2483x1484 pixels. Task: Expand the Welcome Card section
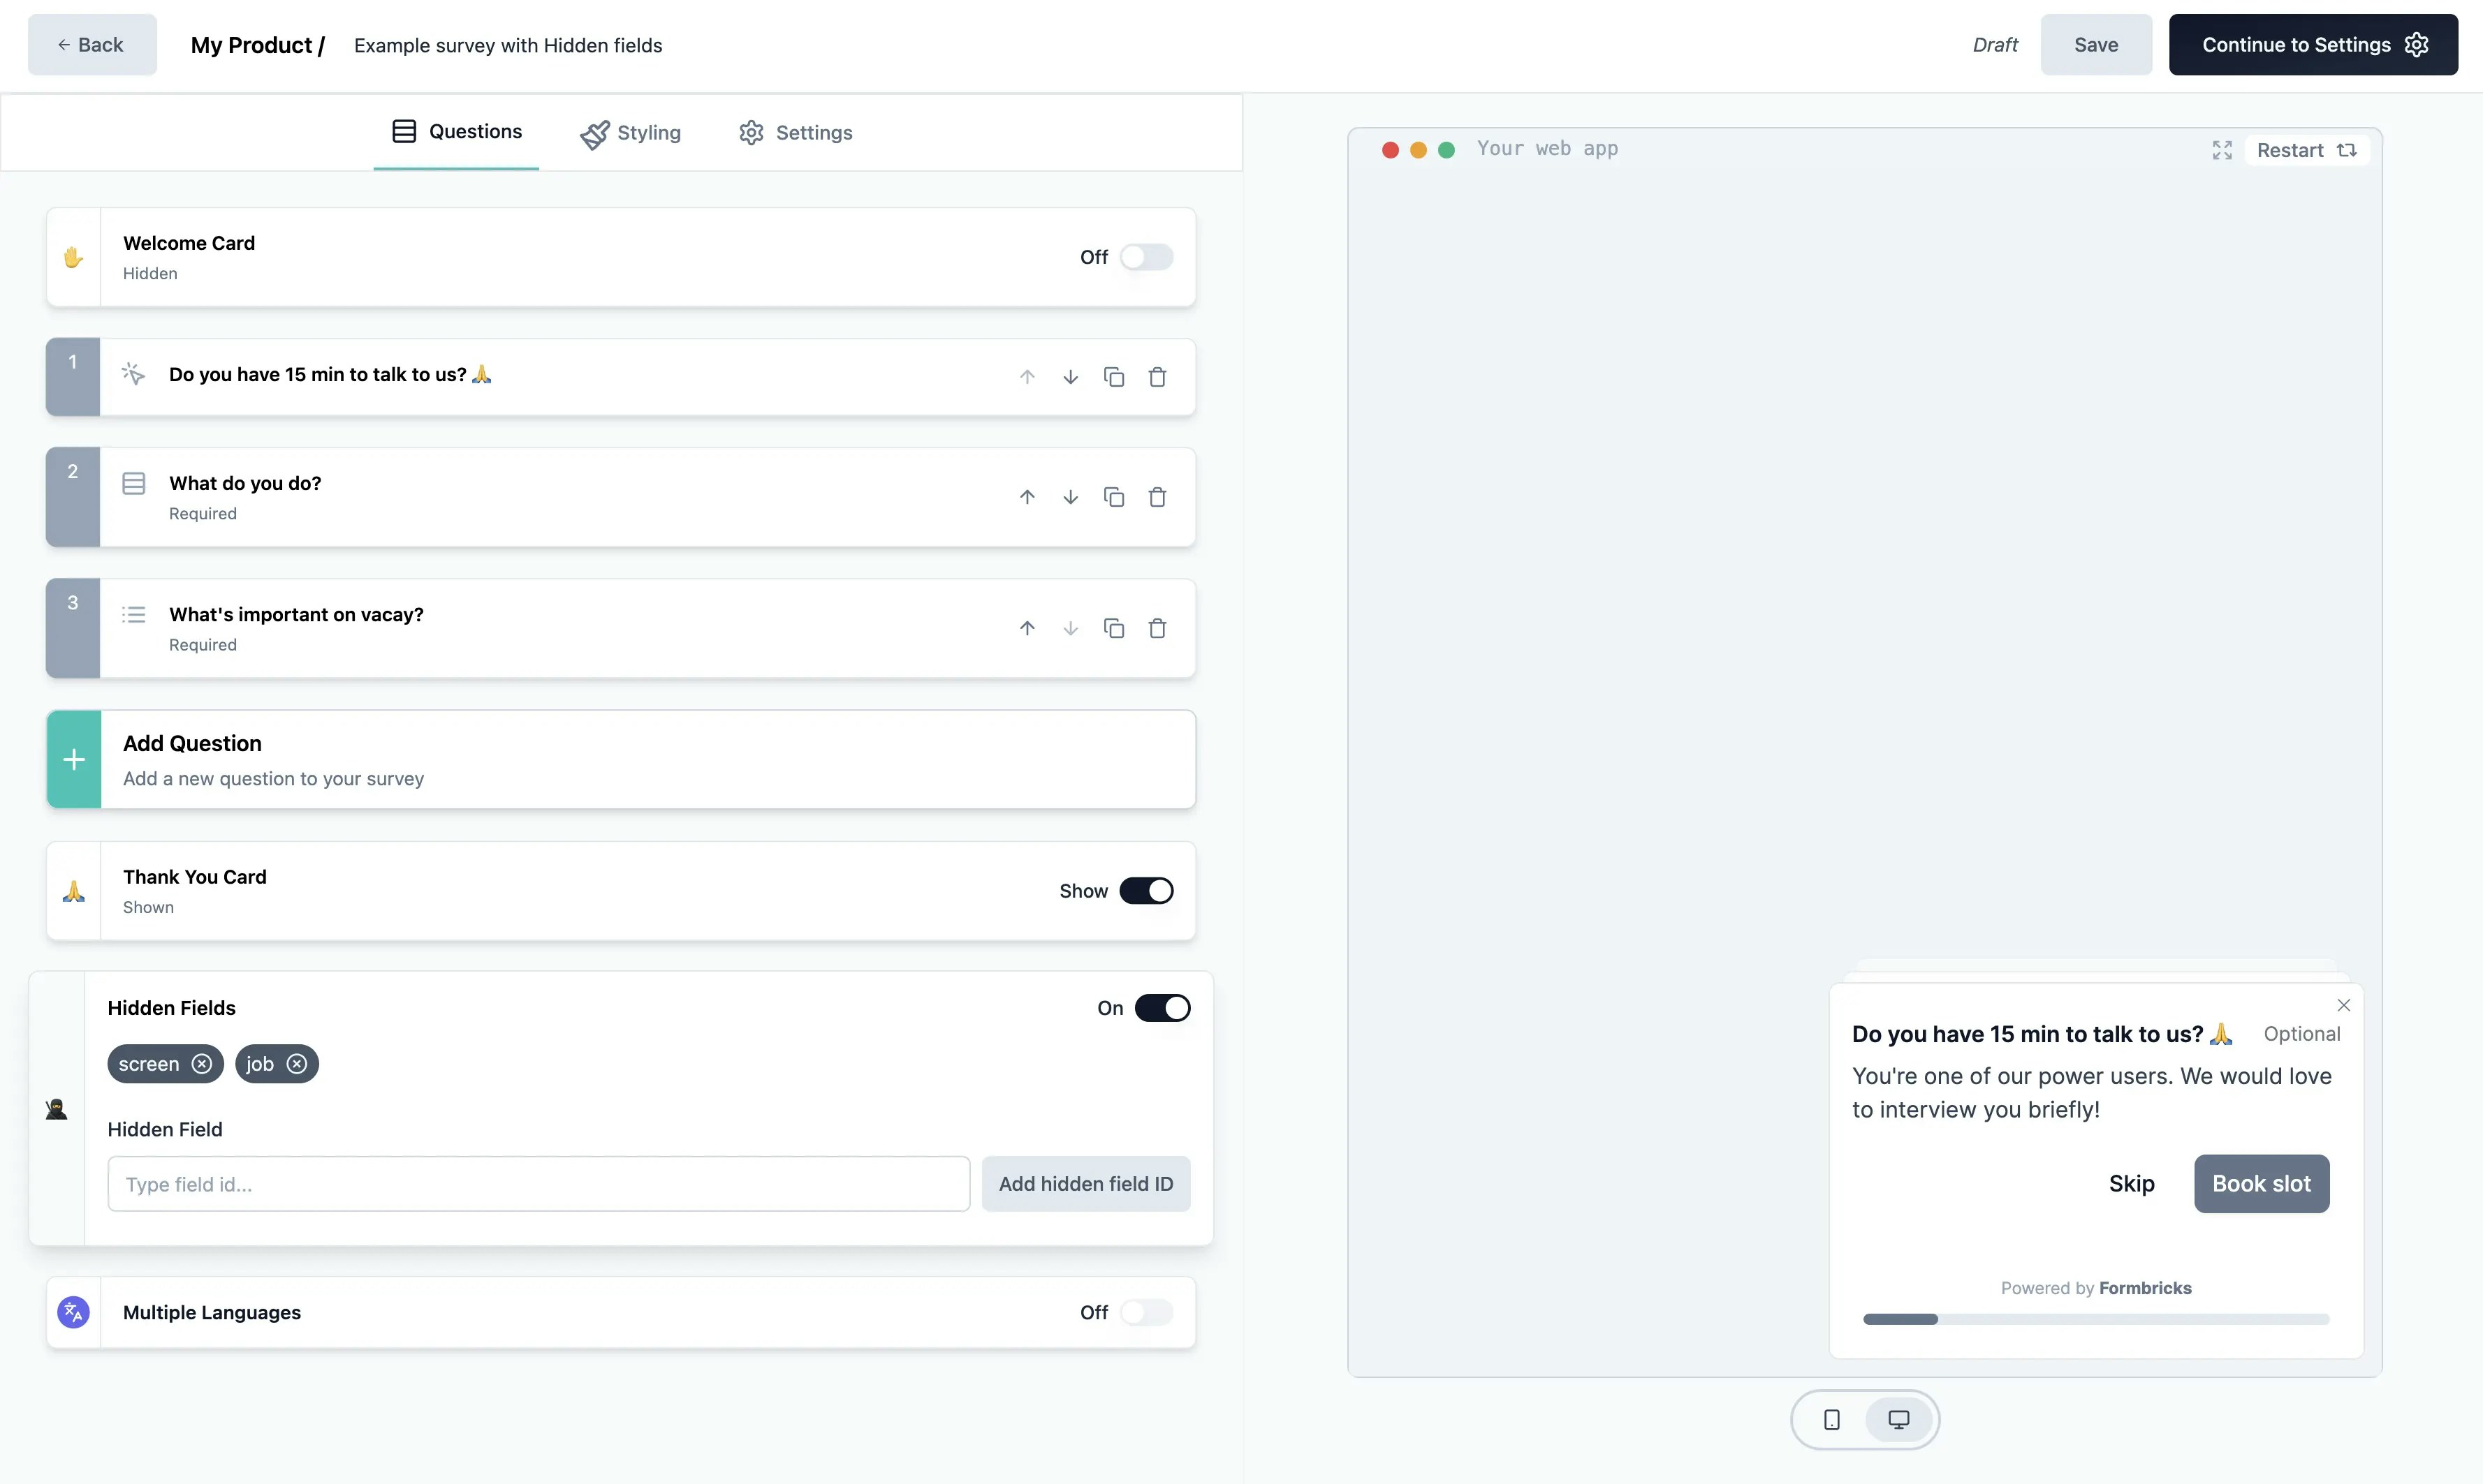[x=620, y=257]
